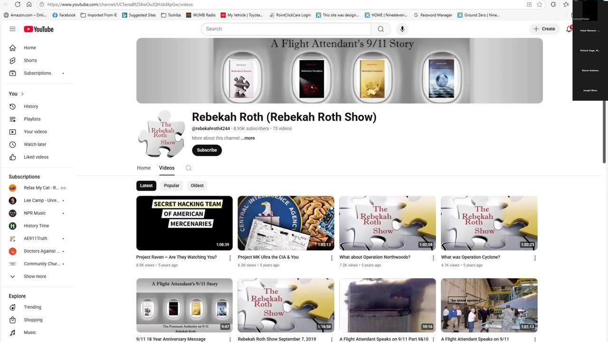The height and width of the screenshot is (342, 608).
Task: Activate voice search microphone
Action: click(x=402, y=29)
